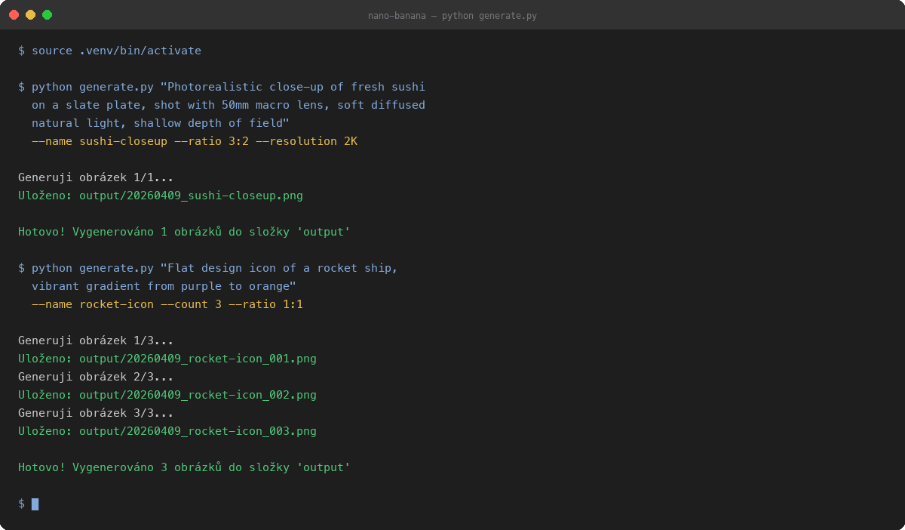
Task: Click the Hotovo! completion message
Action: coord(183,467)
